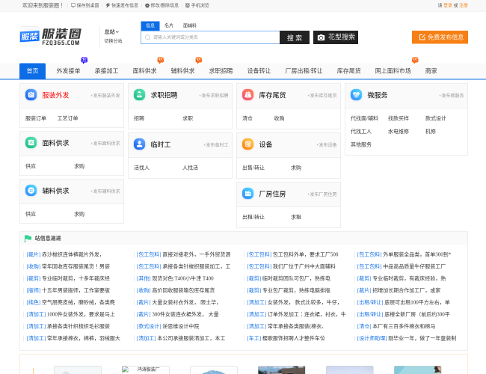Click the 临时工 category icon
Viewport: 486px width, 374px height.
[x=139, y=144]
